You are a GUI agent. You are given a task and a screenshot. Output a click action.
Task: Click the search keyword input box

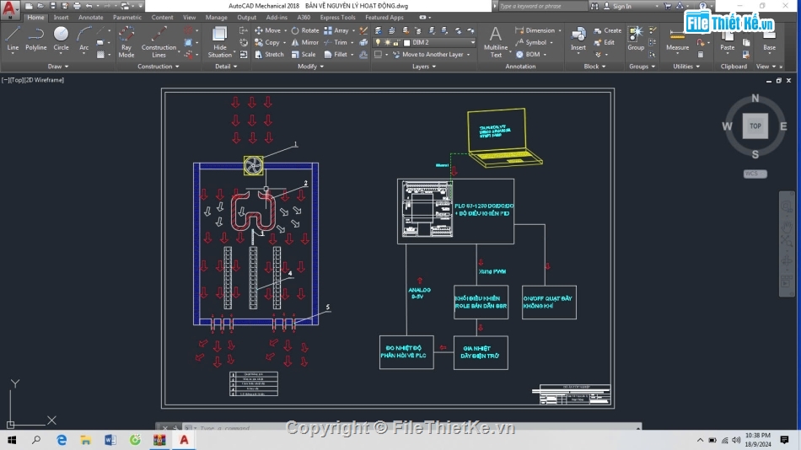pos(541,6)
